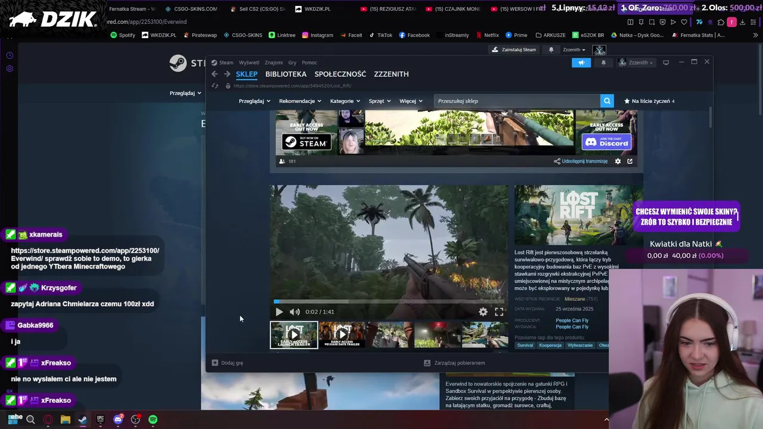This screenshot has width=763, height=429.
Task: Open the Faceit bookmark
Action: [351, 35]
